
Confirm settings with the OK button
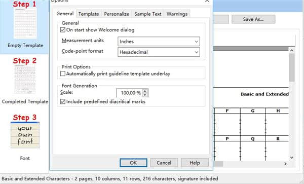click(x=133, y=163)
